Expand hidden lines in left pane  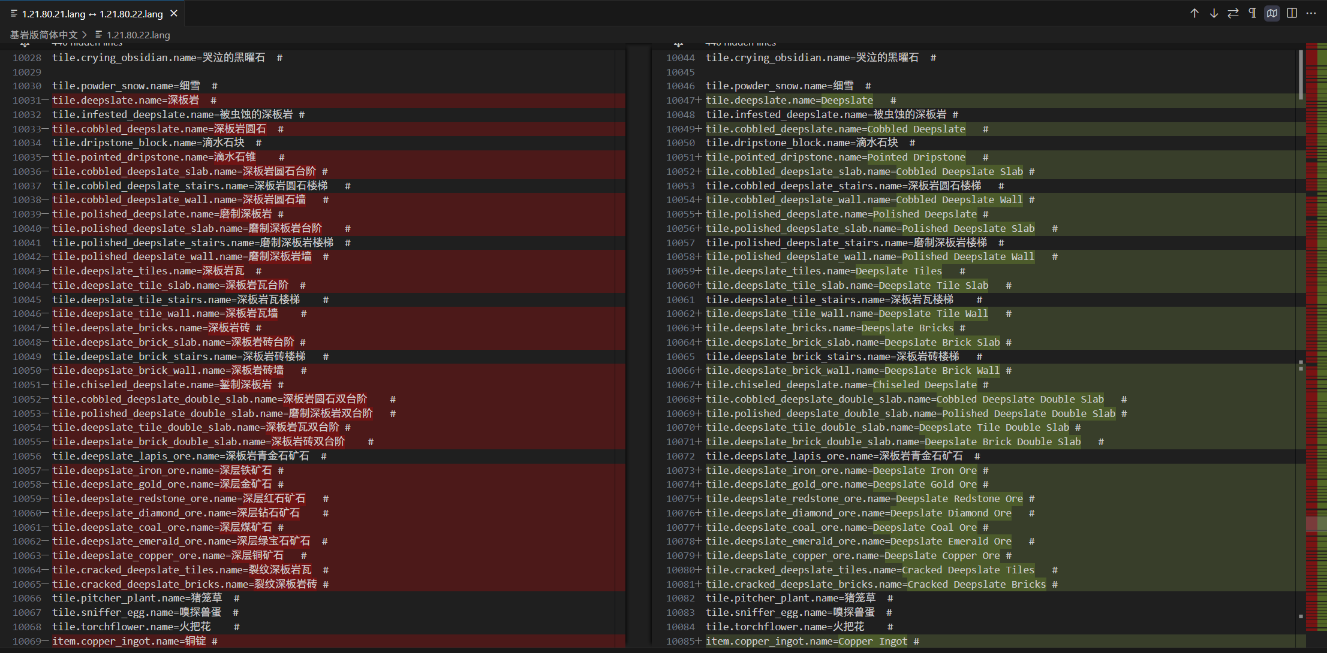[25, 44]
